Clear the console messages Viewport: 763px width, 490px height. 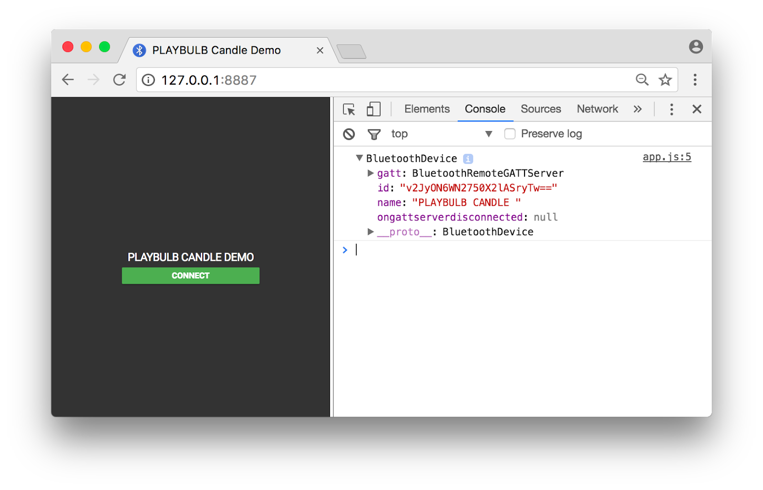[349, 134]
